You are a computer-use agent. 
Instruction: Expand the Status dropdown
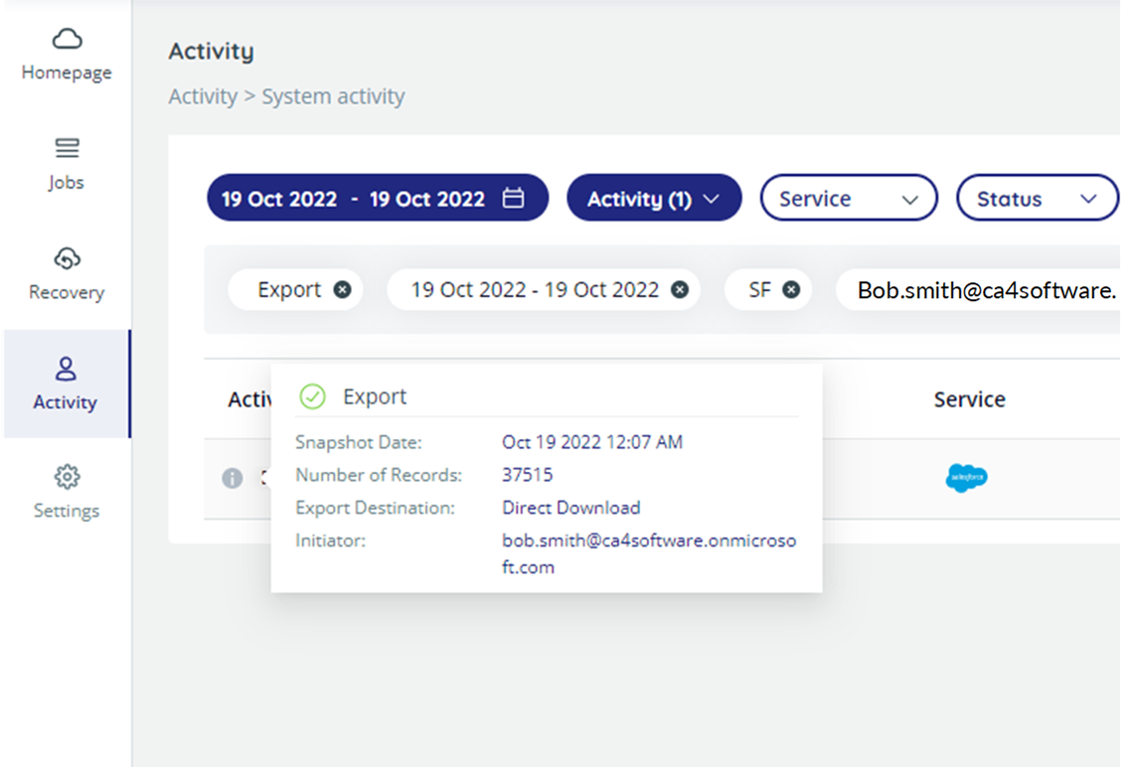(x=1037, y=198)
